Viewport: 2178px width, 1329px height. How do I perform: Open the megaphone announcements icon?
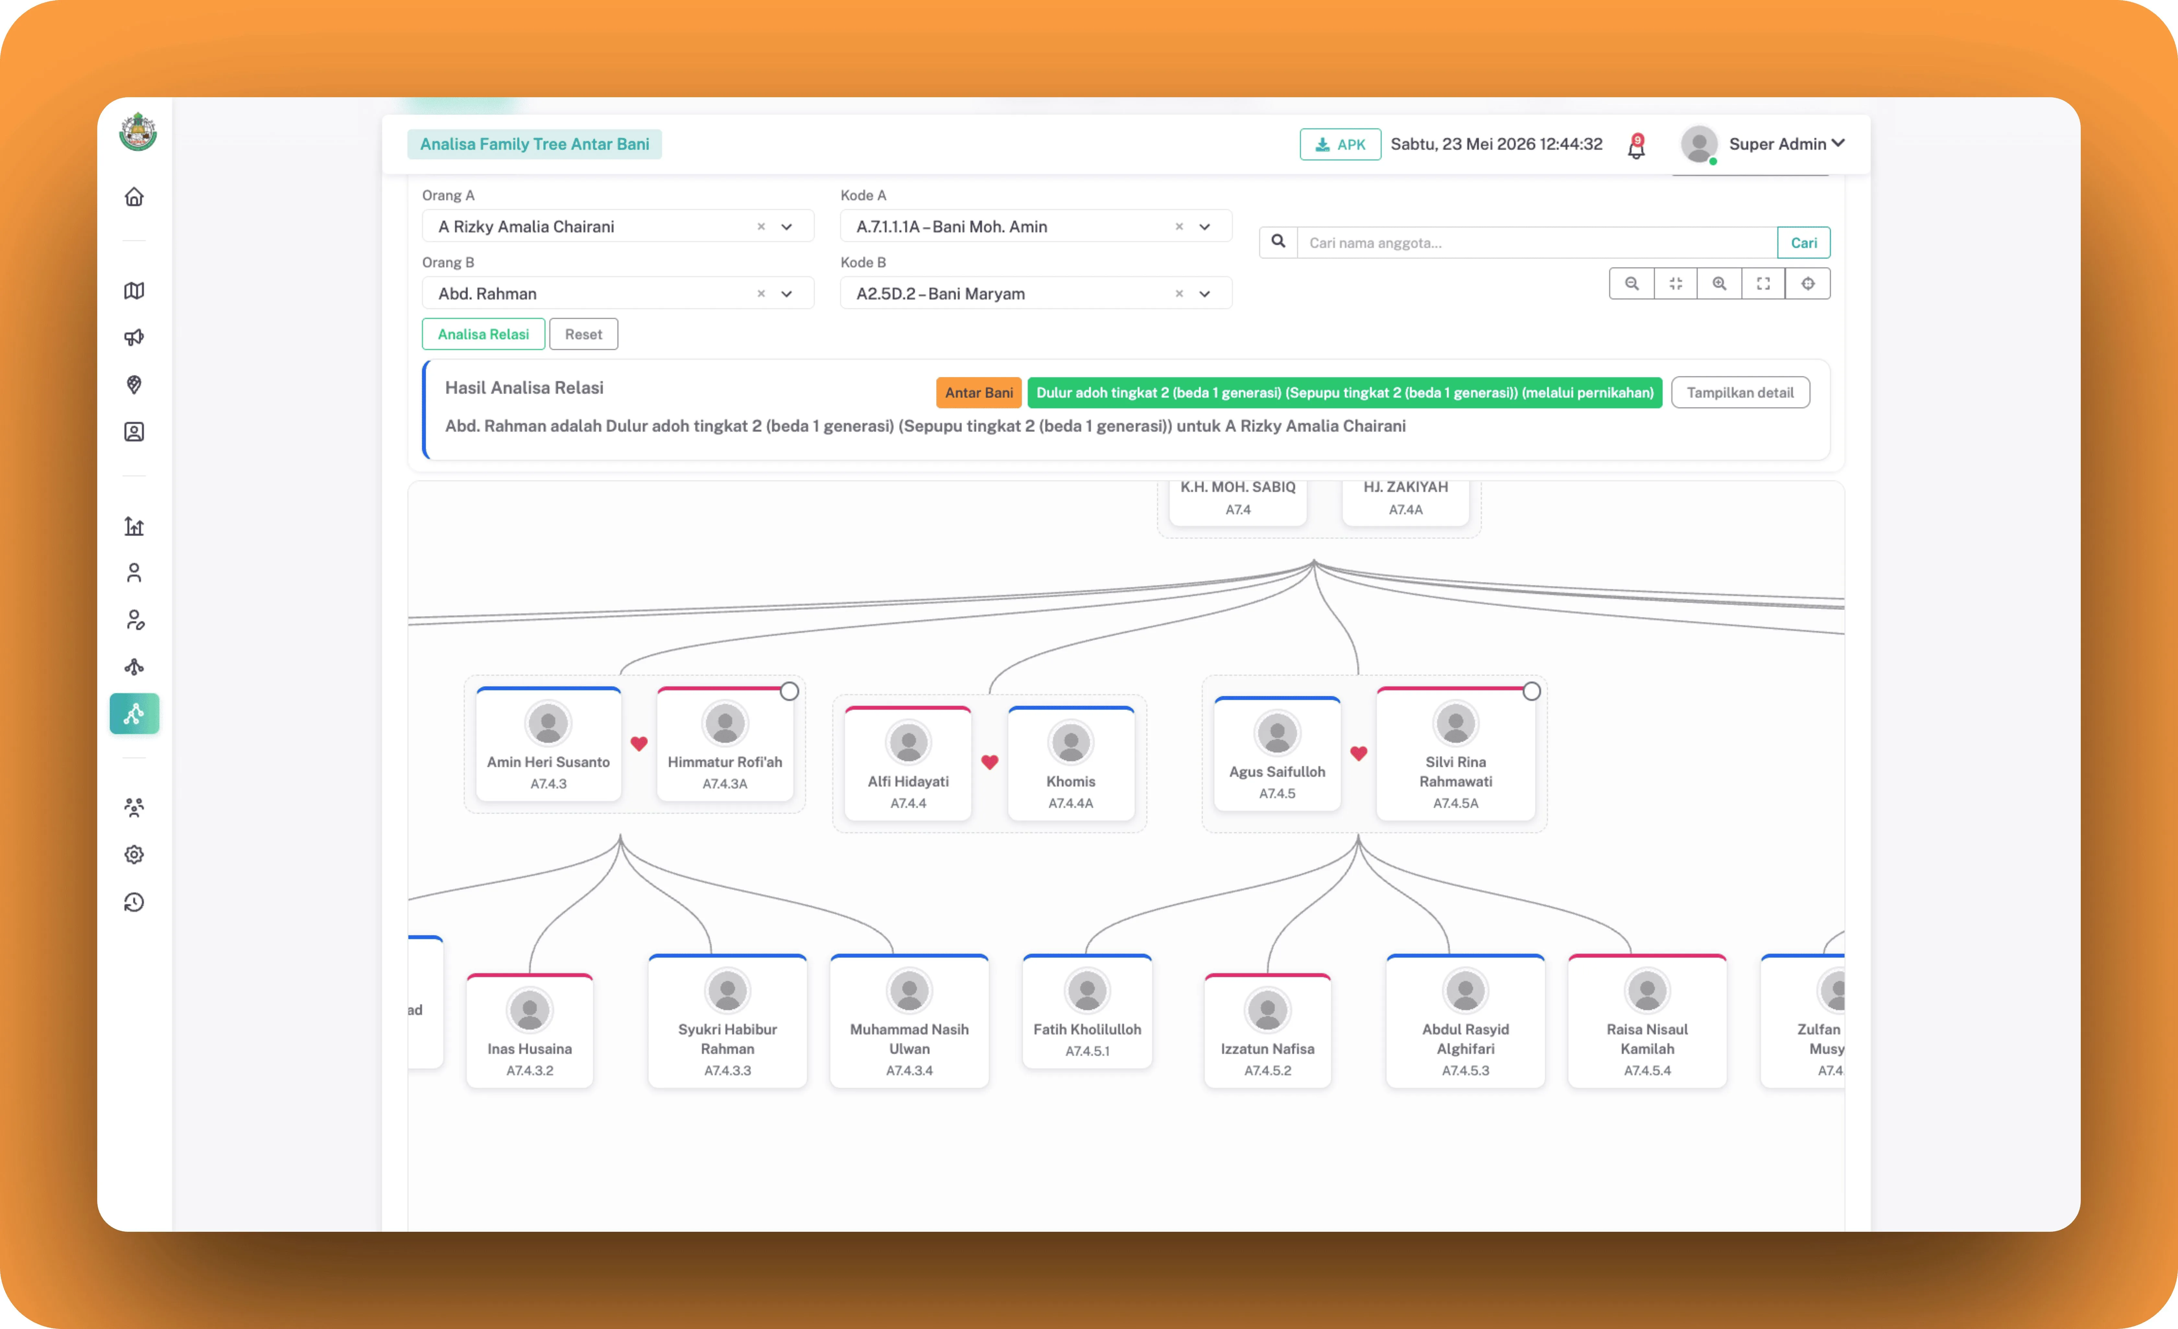135,338
